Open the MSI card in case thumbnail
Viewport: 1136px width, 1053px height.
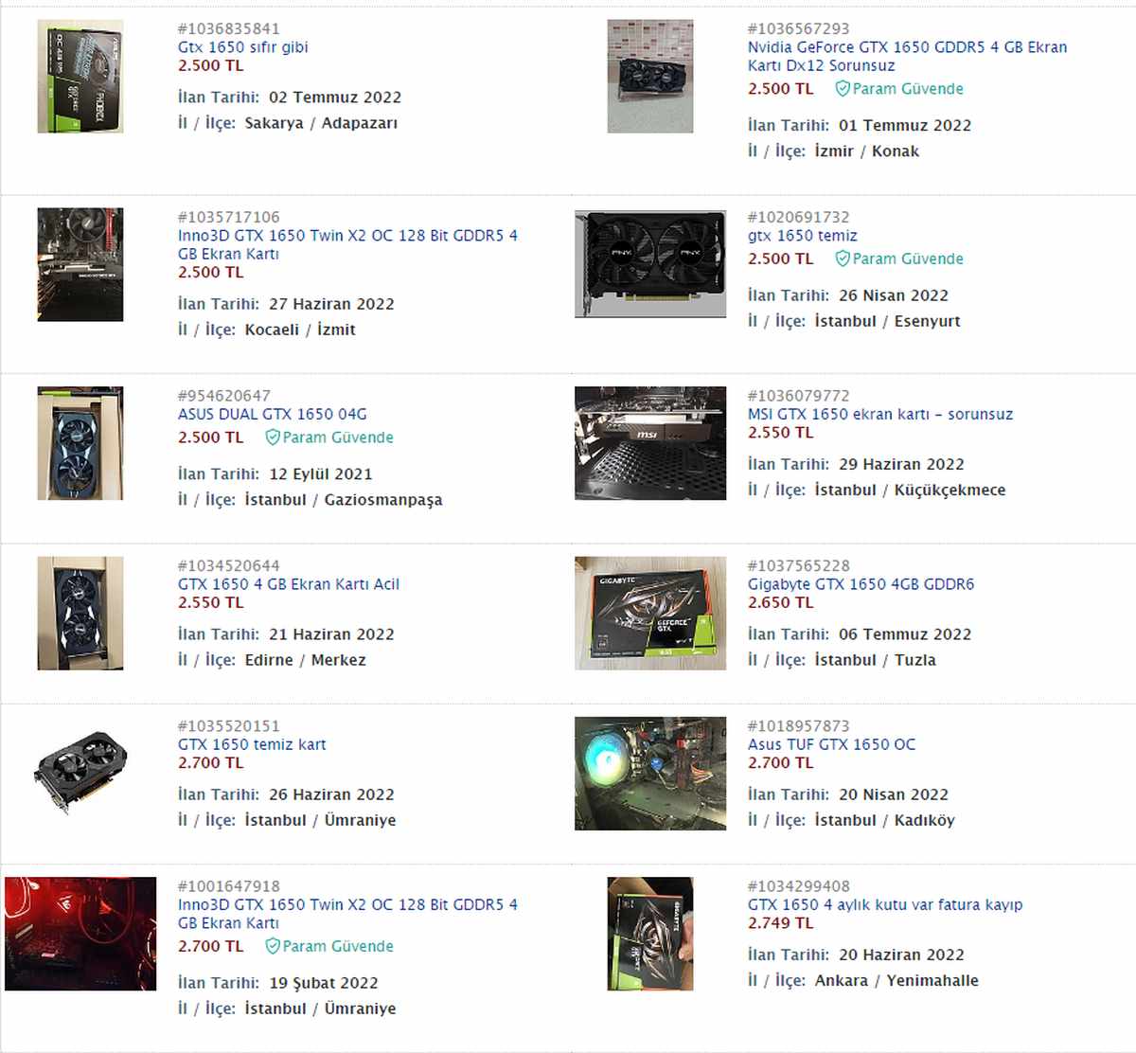tap(650, 443)
